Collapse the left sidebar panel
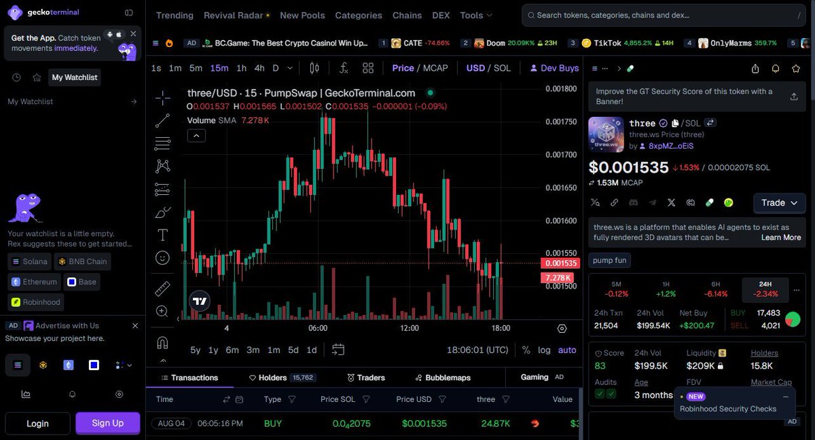 tap(129, 12)
